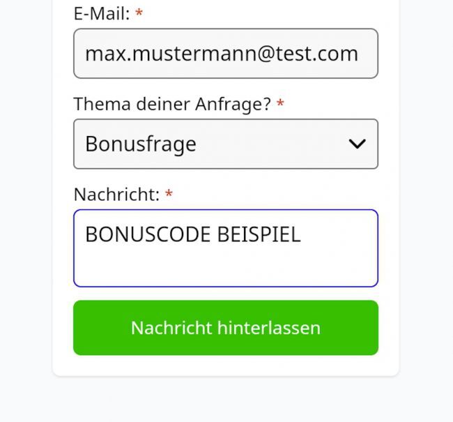Click the required asterisk beside Nachricht
The width and height of the screenshot is (453, 422).
tap(169, 195)
